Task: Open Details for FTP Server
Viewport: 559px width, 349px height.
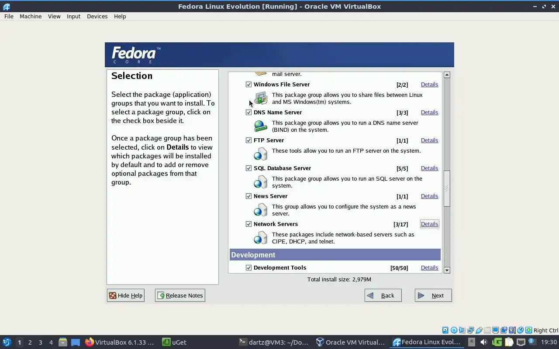Action: tap(429, 140)
